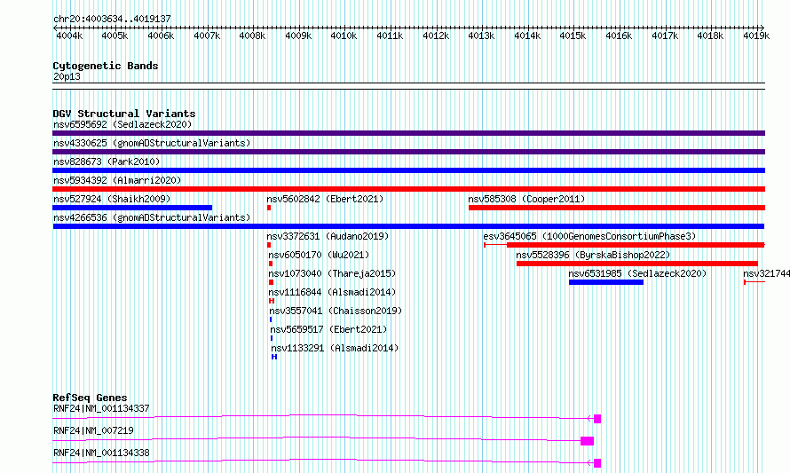
Task: Click the 4008k ruler position
Action: click(252, 35)
